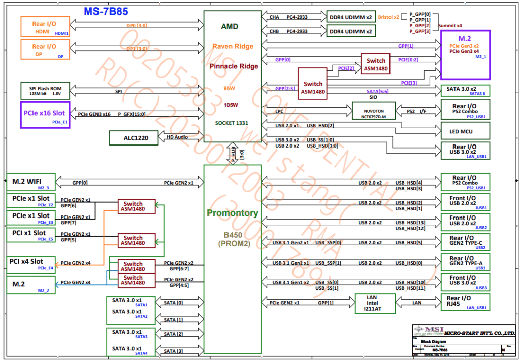
Task: Click the PCIe GEN3 x16 label
Action: point(94,114)
